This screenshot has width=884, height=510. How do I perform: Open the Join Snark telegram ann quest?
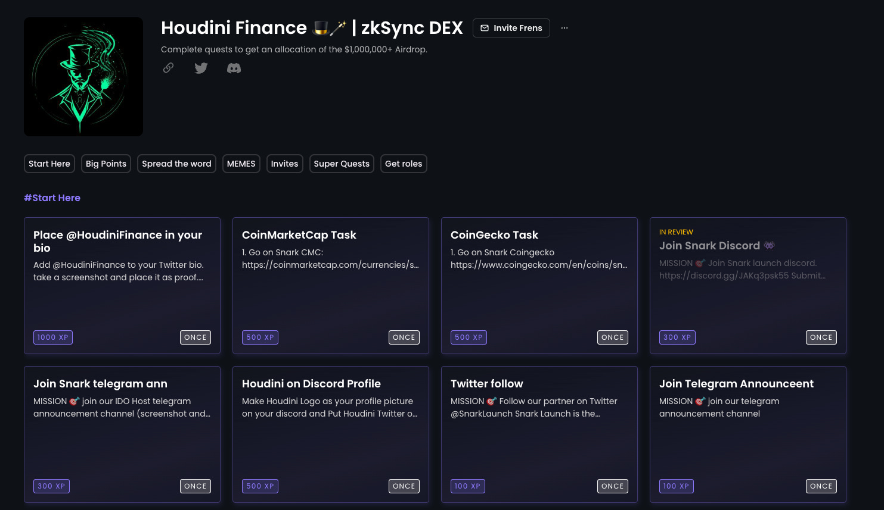(122, 434)
